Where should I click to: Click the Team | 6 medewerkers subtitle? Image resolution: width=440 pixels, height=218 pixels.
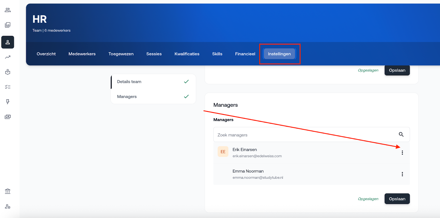[51, 30]
